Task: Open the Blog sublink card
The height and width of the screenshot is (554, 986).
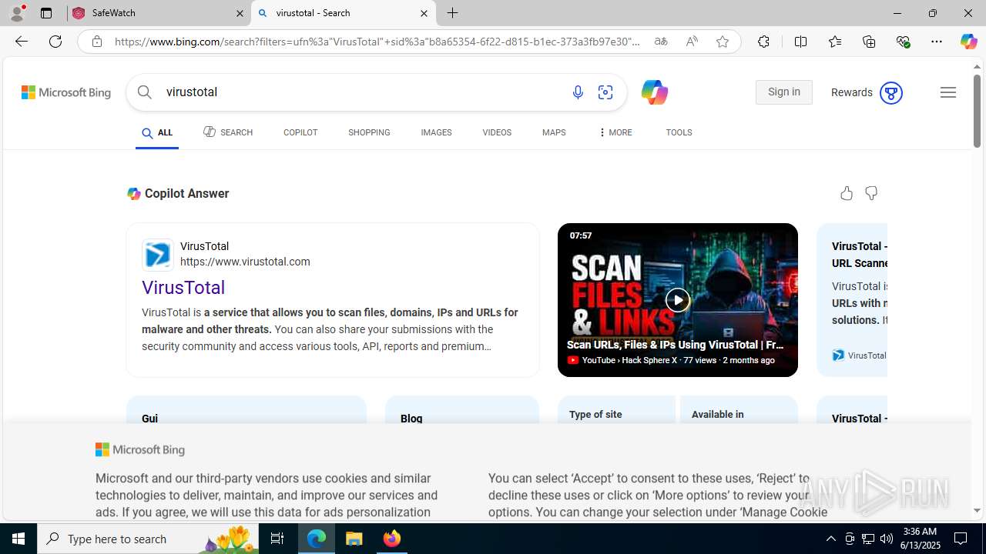Action: click(462, 409)
